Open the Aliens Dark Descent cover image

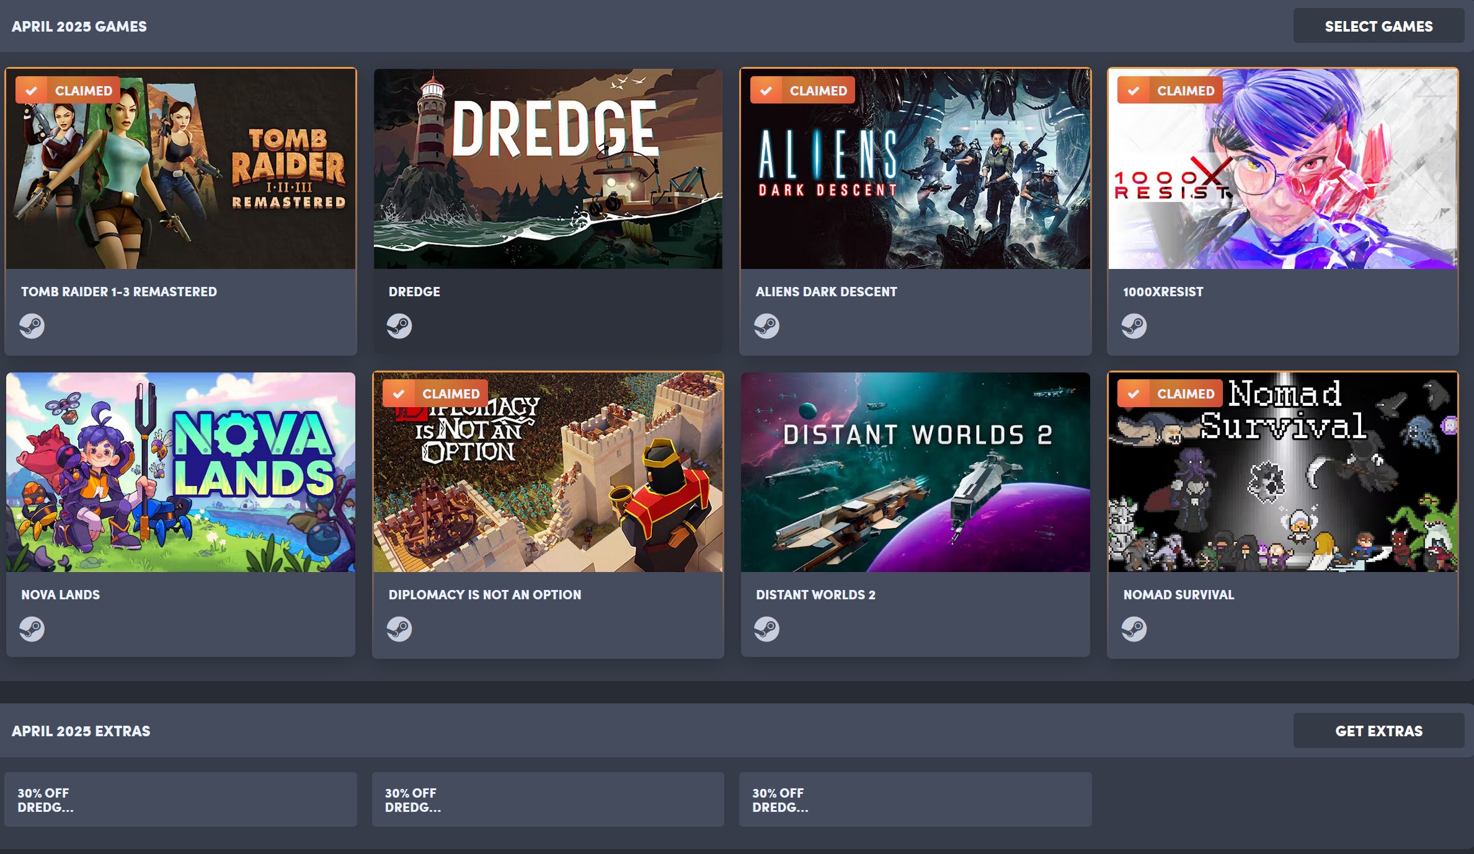click(x=915, y=169)
